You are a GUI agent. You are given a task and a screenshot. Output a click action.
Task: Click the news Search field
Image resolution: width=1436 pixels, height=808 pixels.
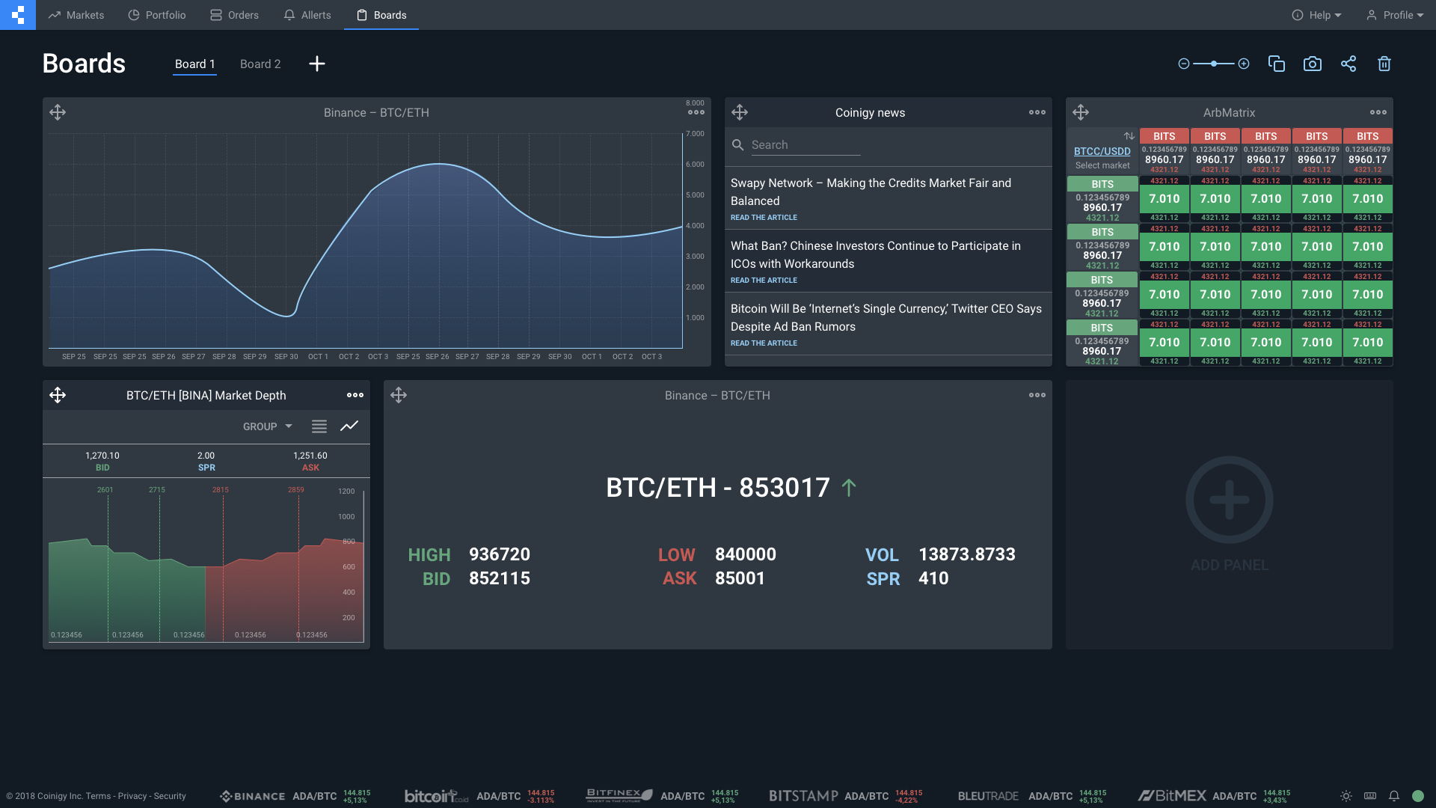coord(805,145)
